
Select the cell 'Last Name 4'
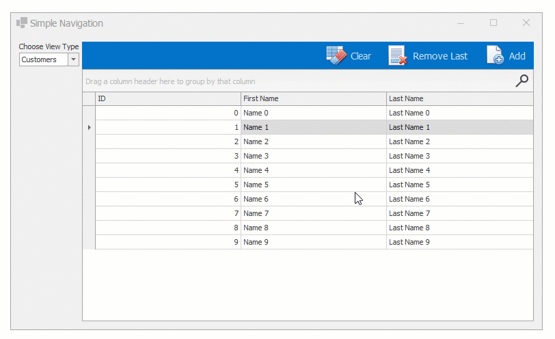(x=460, y=170)
